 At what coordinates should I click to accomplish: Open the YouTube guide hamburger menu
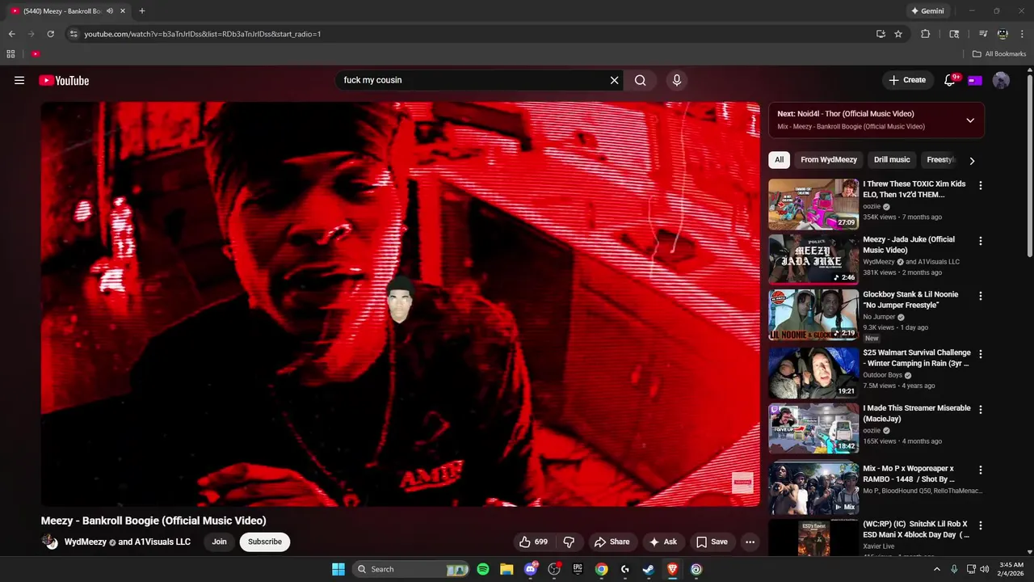click(x=19, y=80)
